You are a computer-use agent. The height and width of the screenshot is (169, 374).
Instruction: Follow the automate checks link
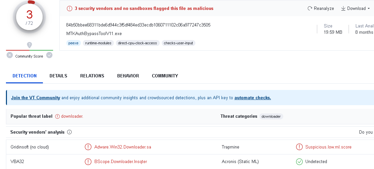253,98
